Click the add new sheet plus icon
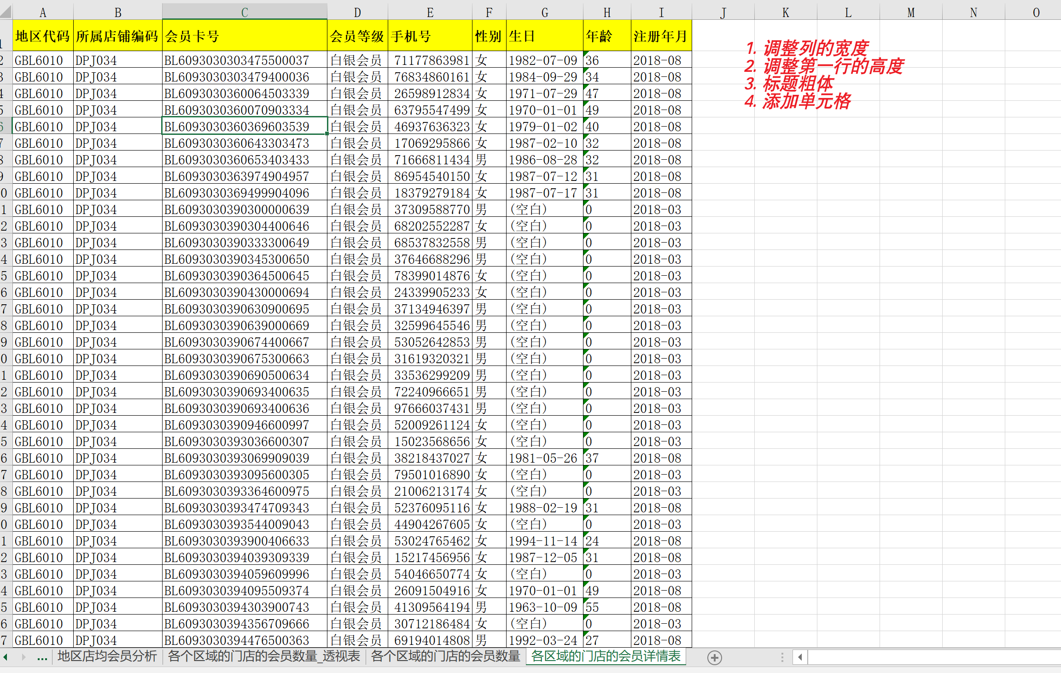 (x=714, y=658)
